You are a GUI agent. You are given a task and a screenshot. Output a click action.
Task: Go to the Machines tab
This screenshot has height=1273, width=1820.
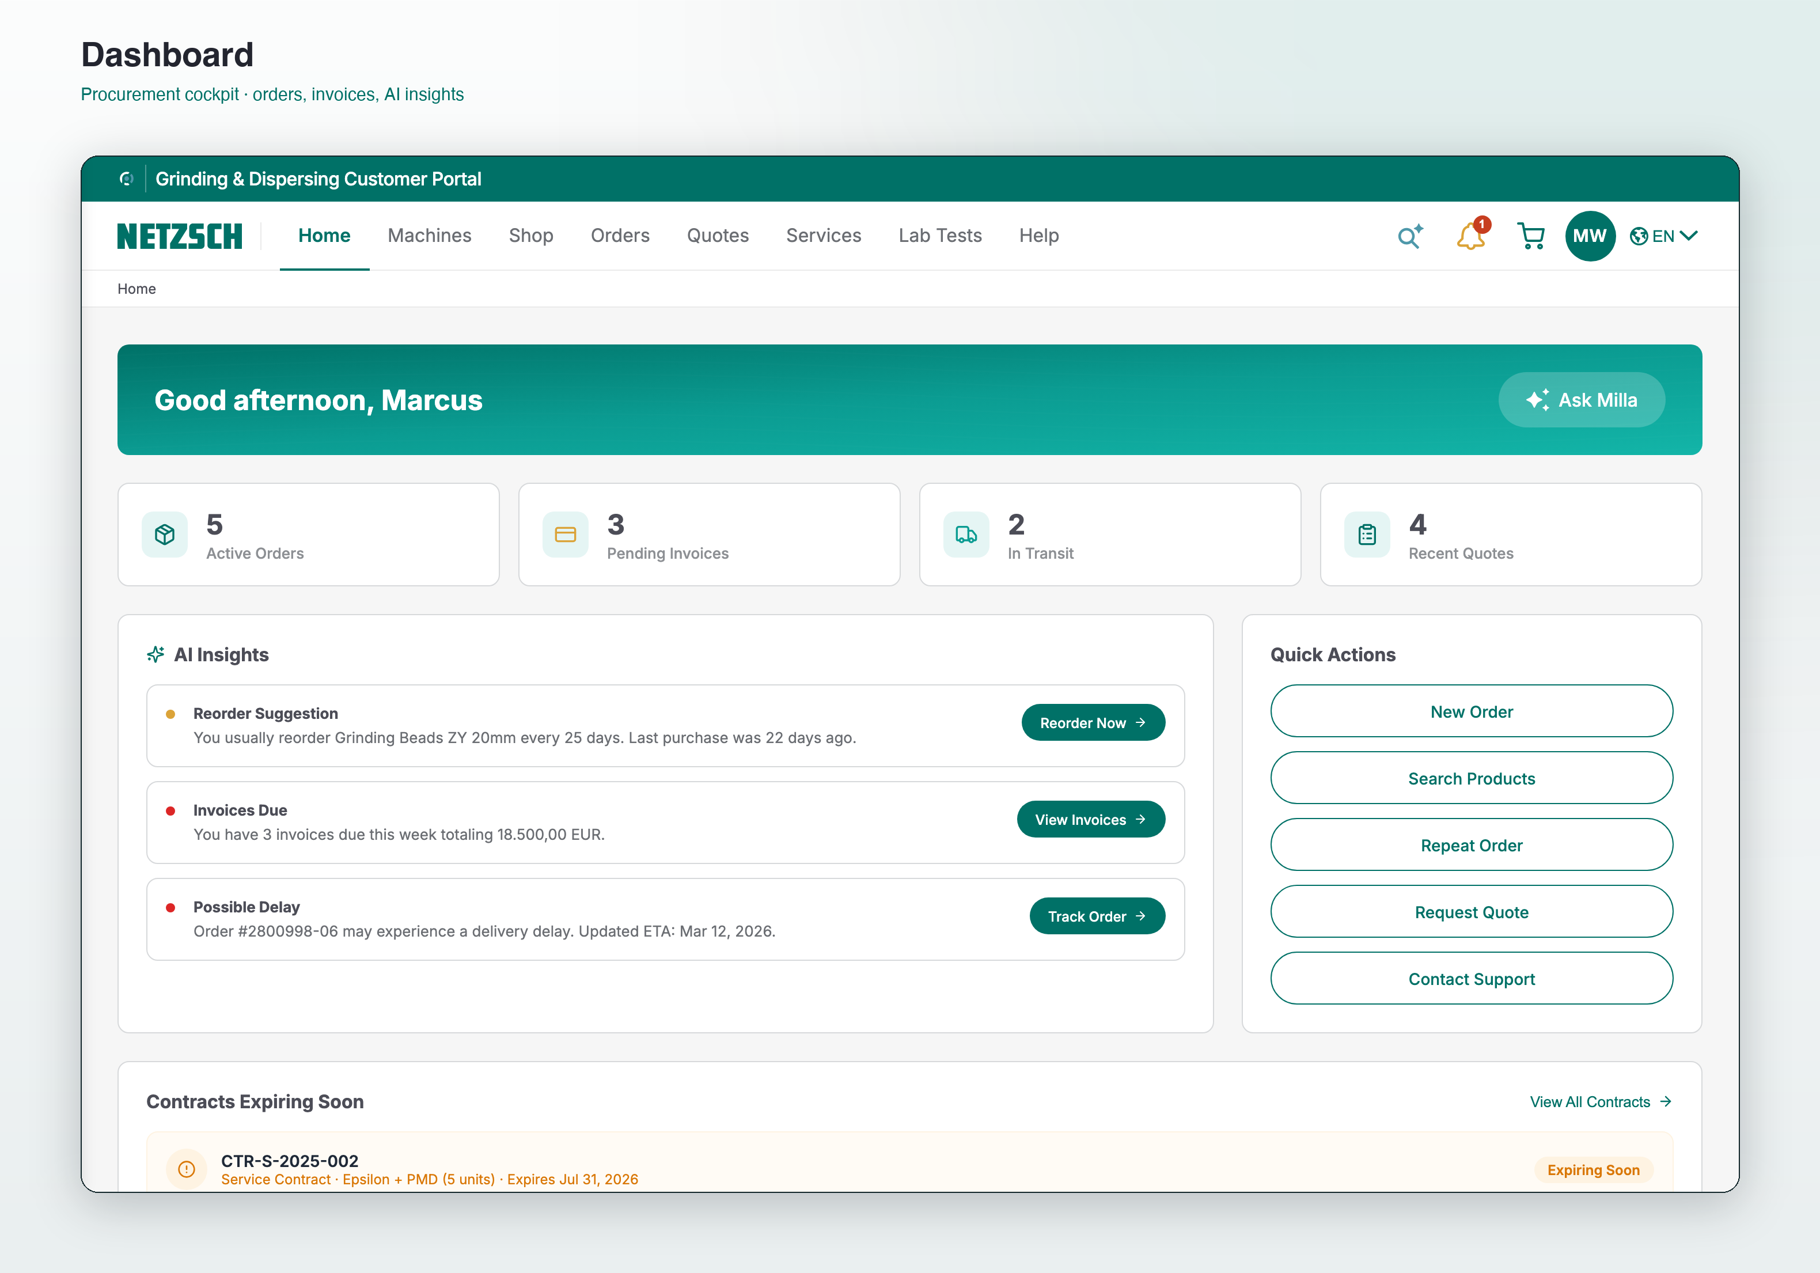tap(430, 236)
